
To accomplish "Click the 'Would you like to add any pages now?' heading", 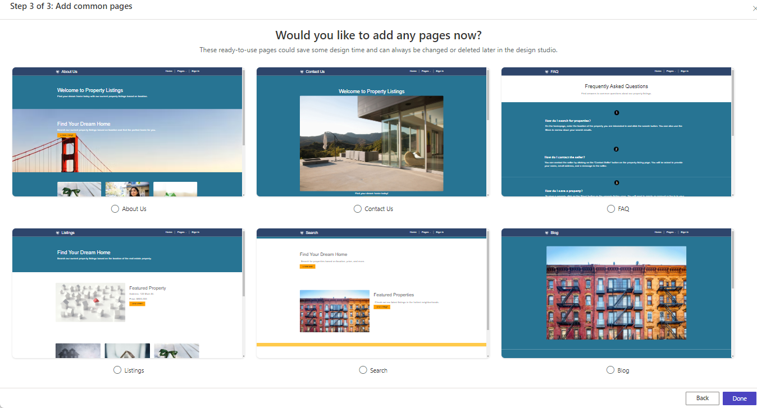I will pos(378,35).
